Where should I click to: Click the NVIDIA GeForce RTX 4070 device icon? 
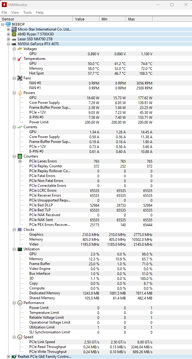click(13, 44)
